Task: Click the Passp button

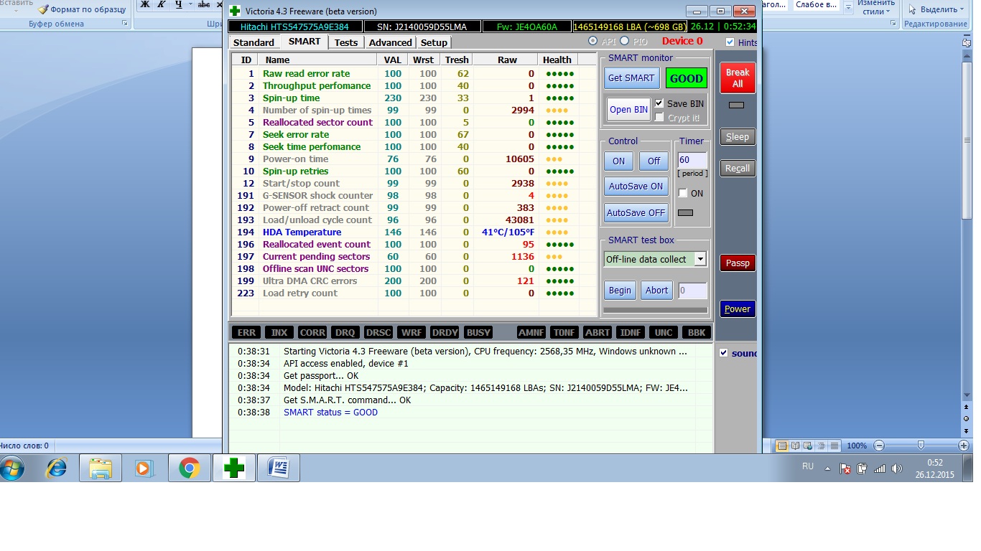Action: tap(738, 263)
